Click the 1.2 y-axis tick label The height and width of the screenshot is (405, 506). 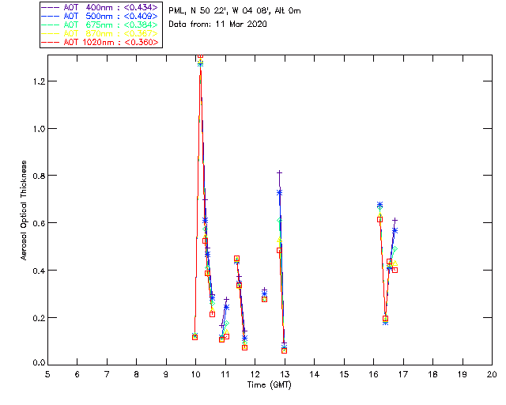tap(39, 81)
